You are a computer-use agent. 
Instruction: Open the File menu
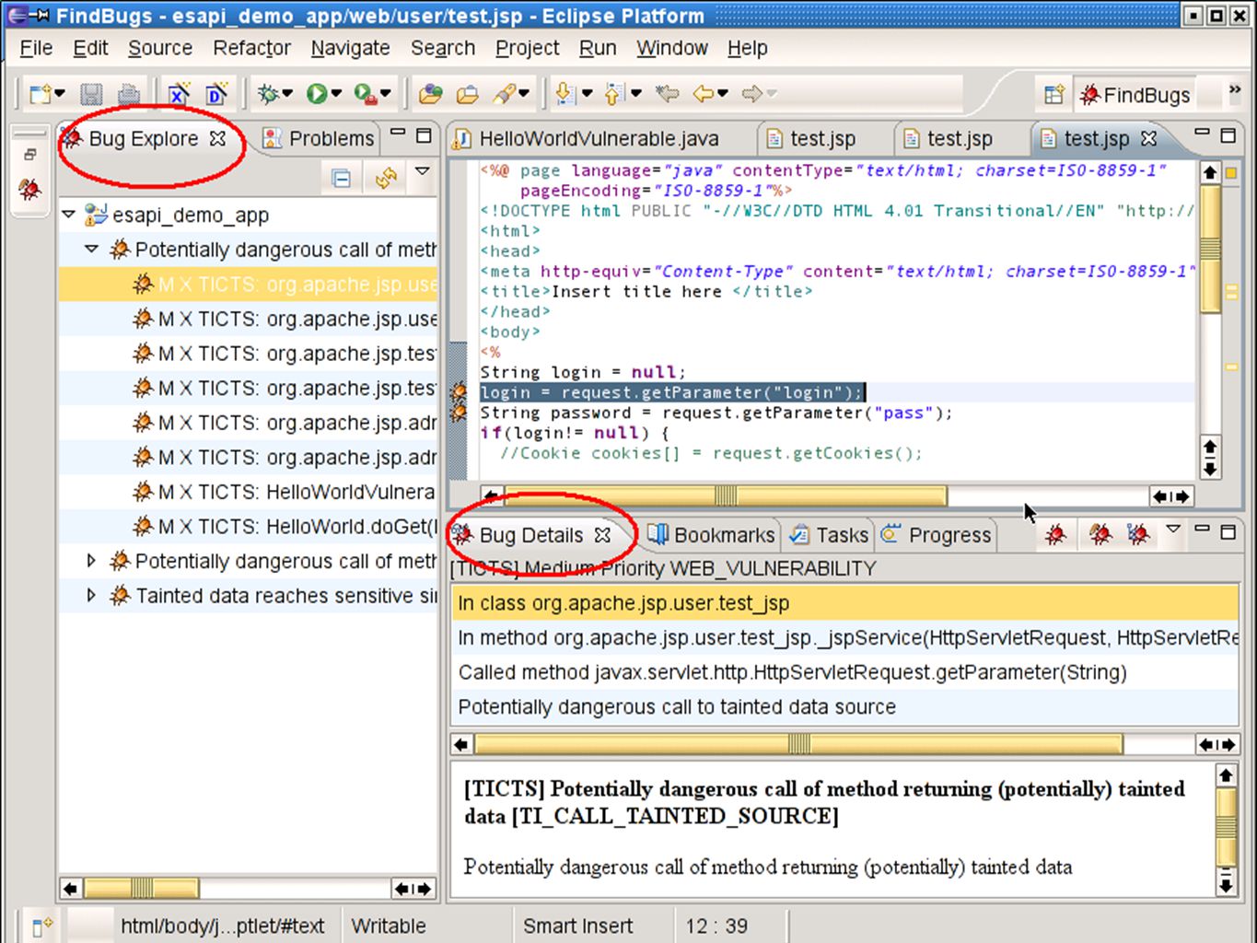pos(36,48)
